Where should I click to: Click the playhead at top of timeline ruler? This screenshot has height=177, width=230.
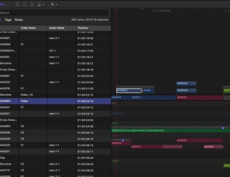[x=116, y=11]
